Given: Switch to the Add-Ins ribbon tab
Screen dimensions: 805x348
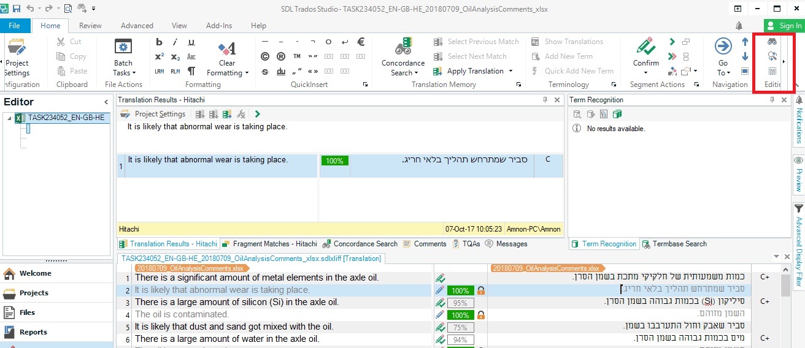Looking at the screenshot, I should click(219, 26).
